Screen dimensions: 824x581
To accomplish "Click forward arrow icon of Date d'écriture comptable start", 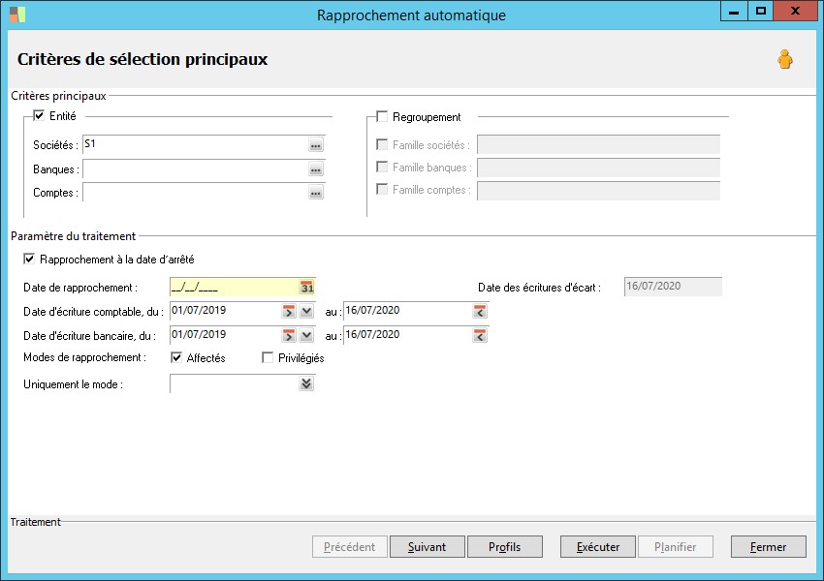I will [289, 311].
